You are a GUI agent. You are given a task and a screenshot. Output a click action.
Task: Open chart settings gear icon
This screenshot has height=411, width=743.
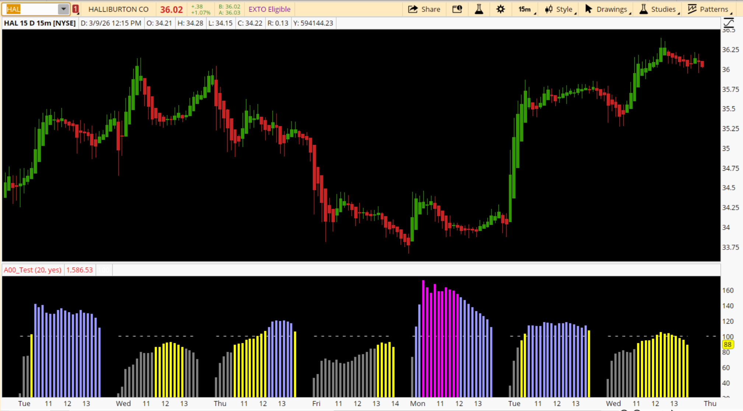(x=500, y=9)
